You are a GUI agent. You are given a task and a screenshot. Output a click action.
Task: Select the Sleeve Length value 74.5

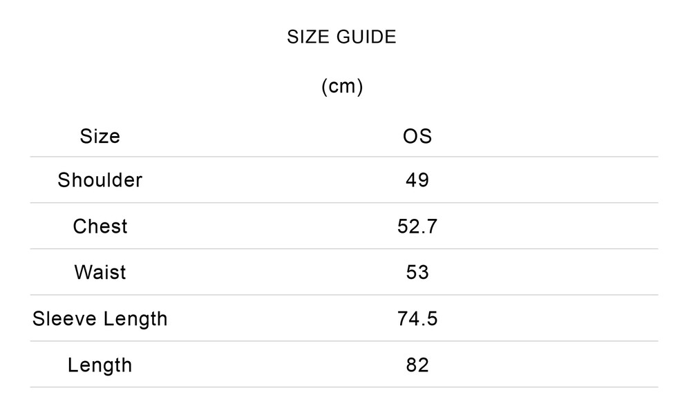tap(417, 318)
